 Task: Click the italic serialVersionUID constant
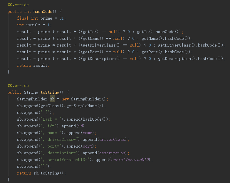coord(130,160)
